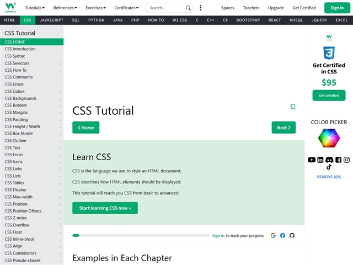Open the Teachers link
Viewport: 353px width, 265px height.
pyautogui.click(x=251, y=8)
